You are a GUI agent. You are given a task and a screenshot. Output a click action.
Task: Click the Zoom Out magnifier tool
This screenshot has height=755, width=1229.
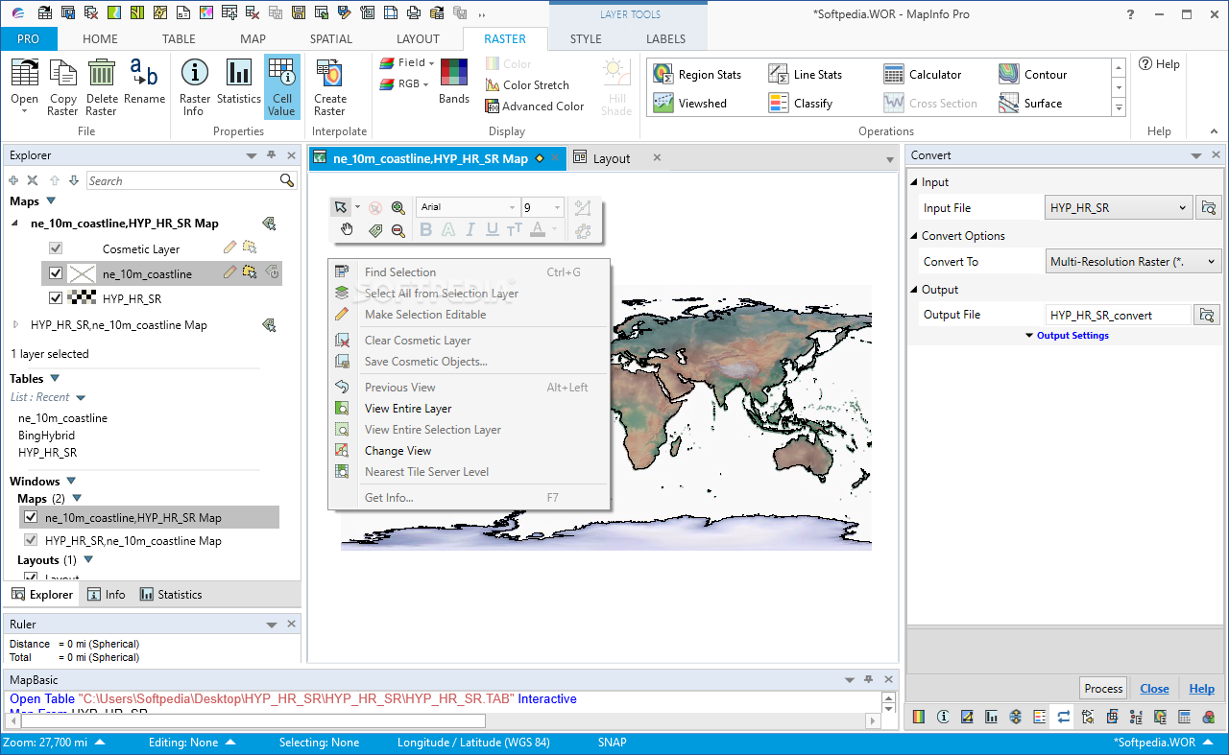tap(398, 230)
